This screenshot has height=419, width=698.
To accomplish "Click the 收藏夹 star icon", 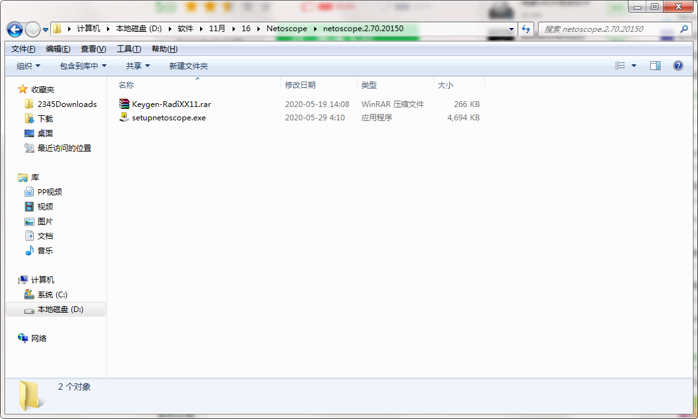I will [23, 89].
